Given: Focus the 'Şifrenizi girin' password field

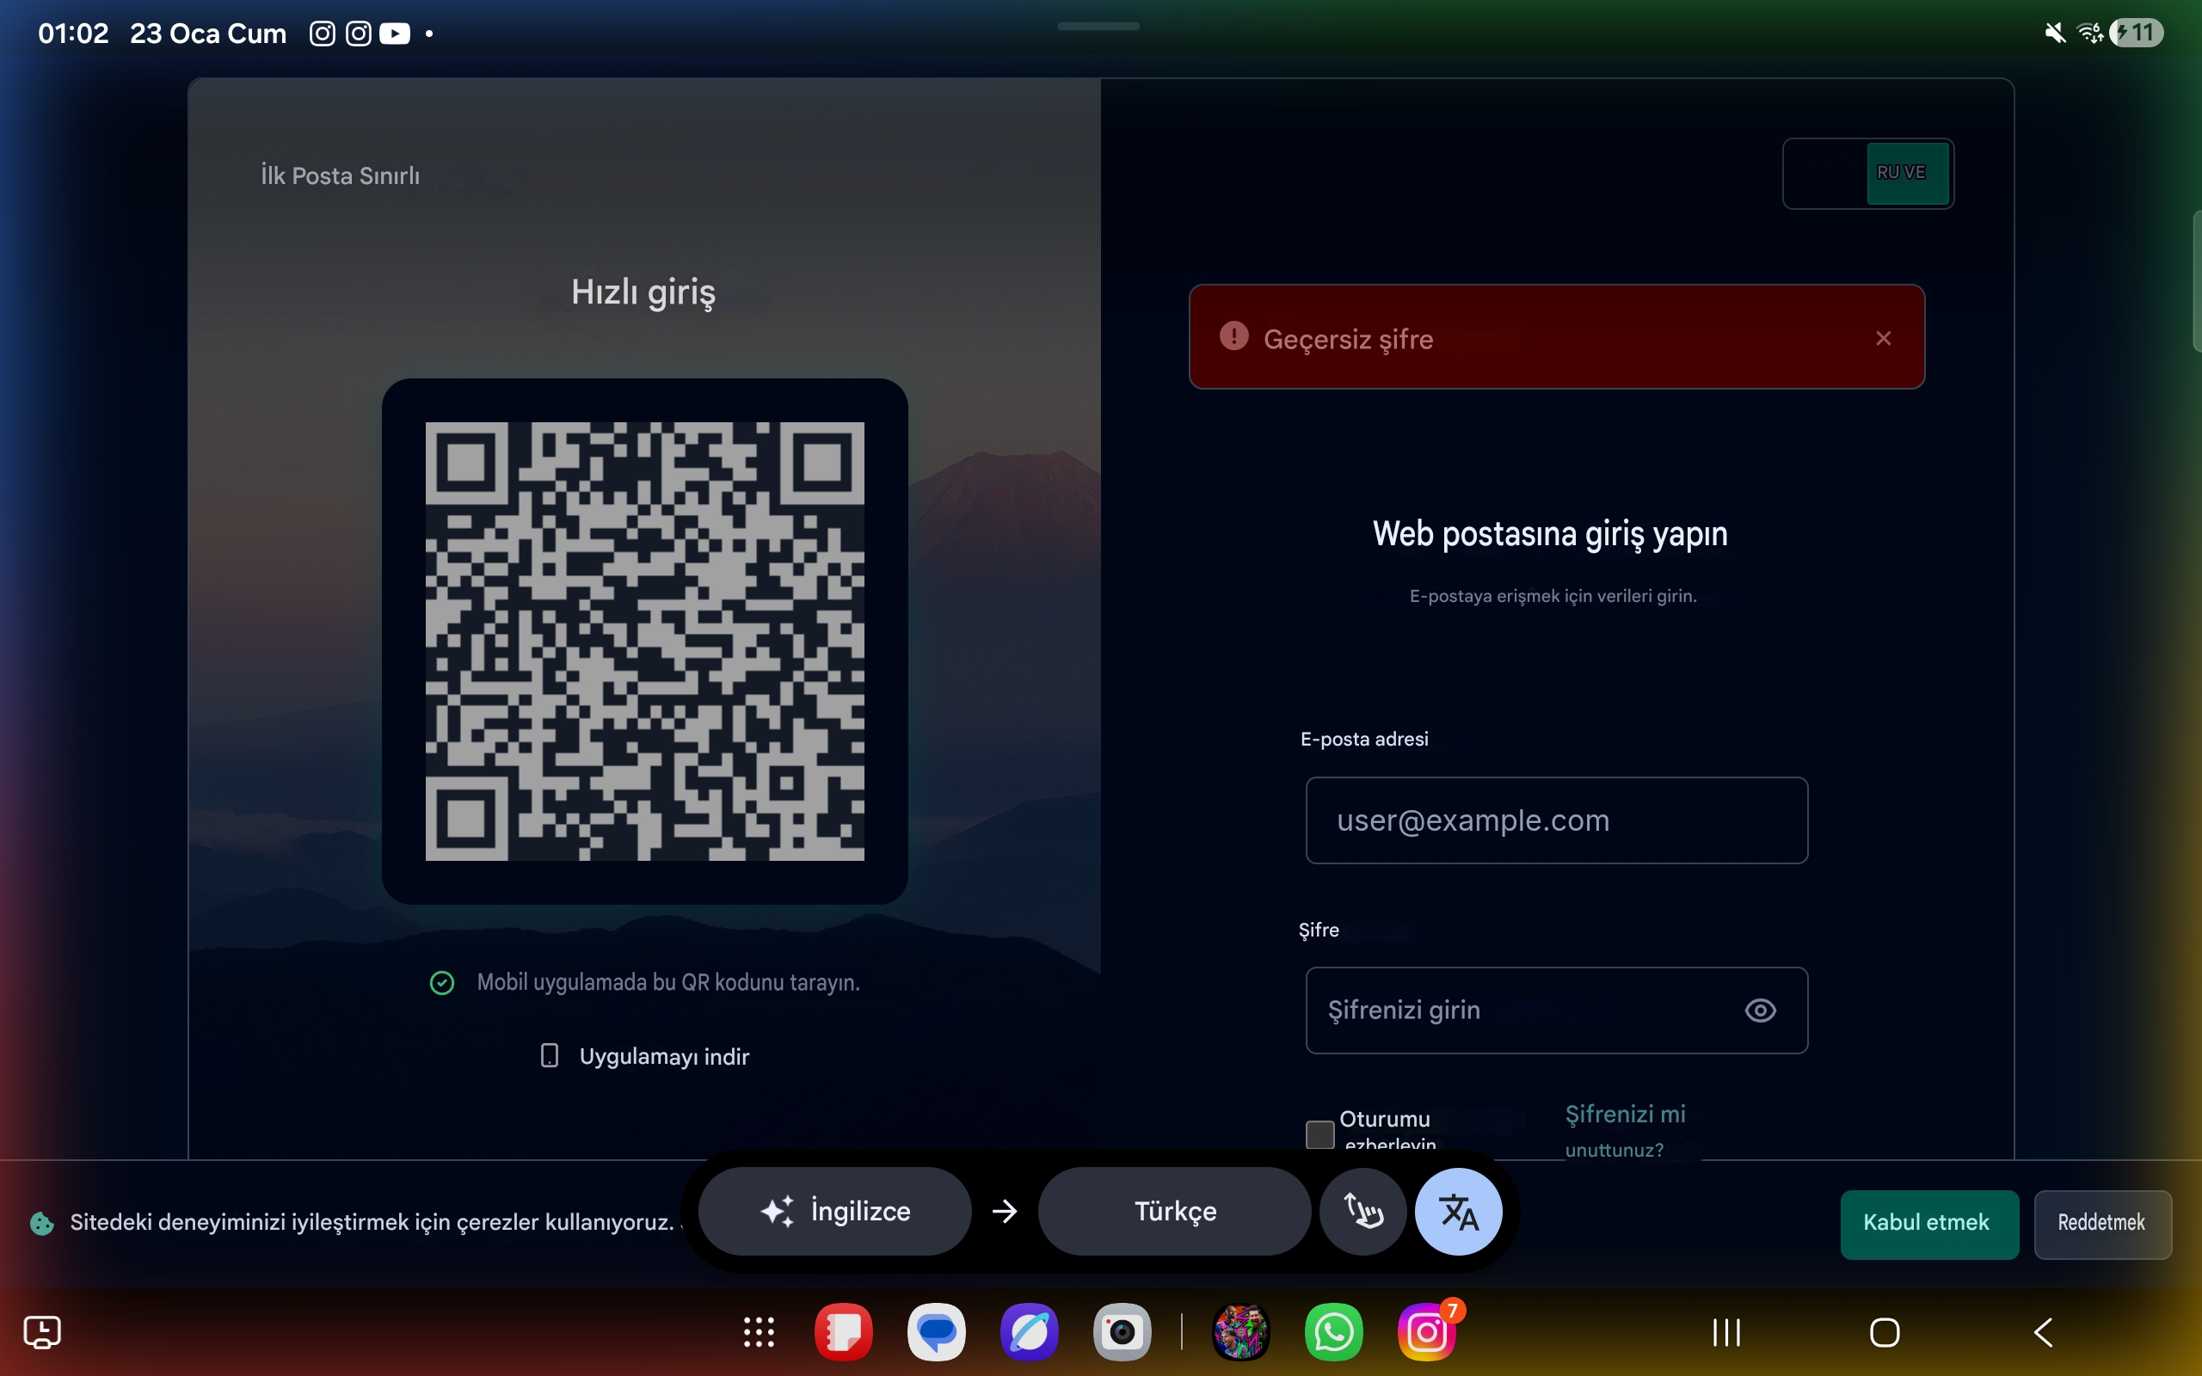Looking at the screenshot, I should (1556, 1010).
